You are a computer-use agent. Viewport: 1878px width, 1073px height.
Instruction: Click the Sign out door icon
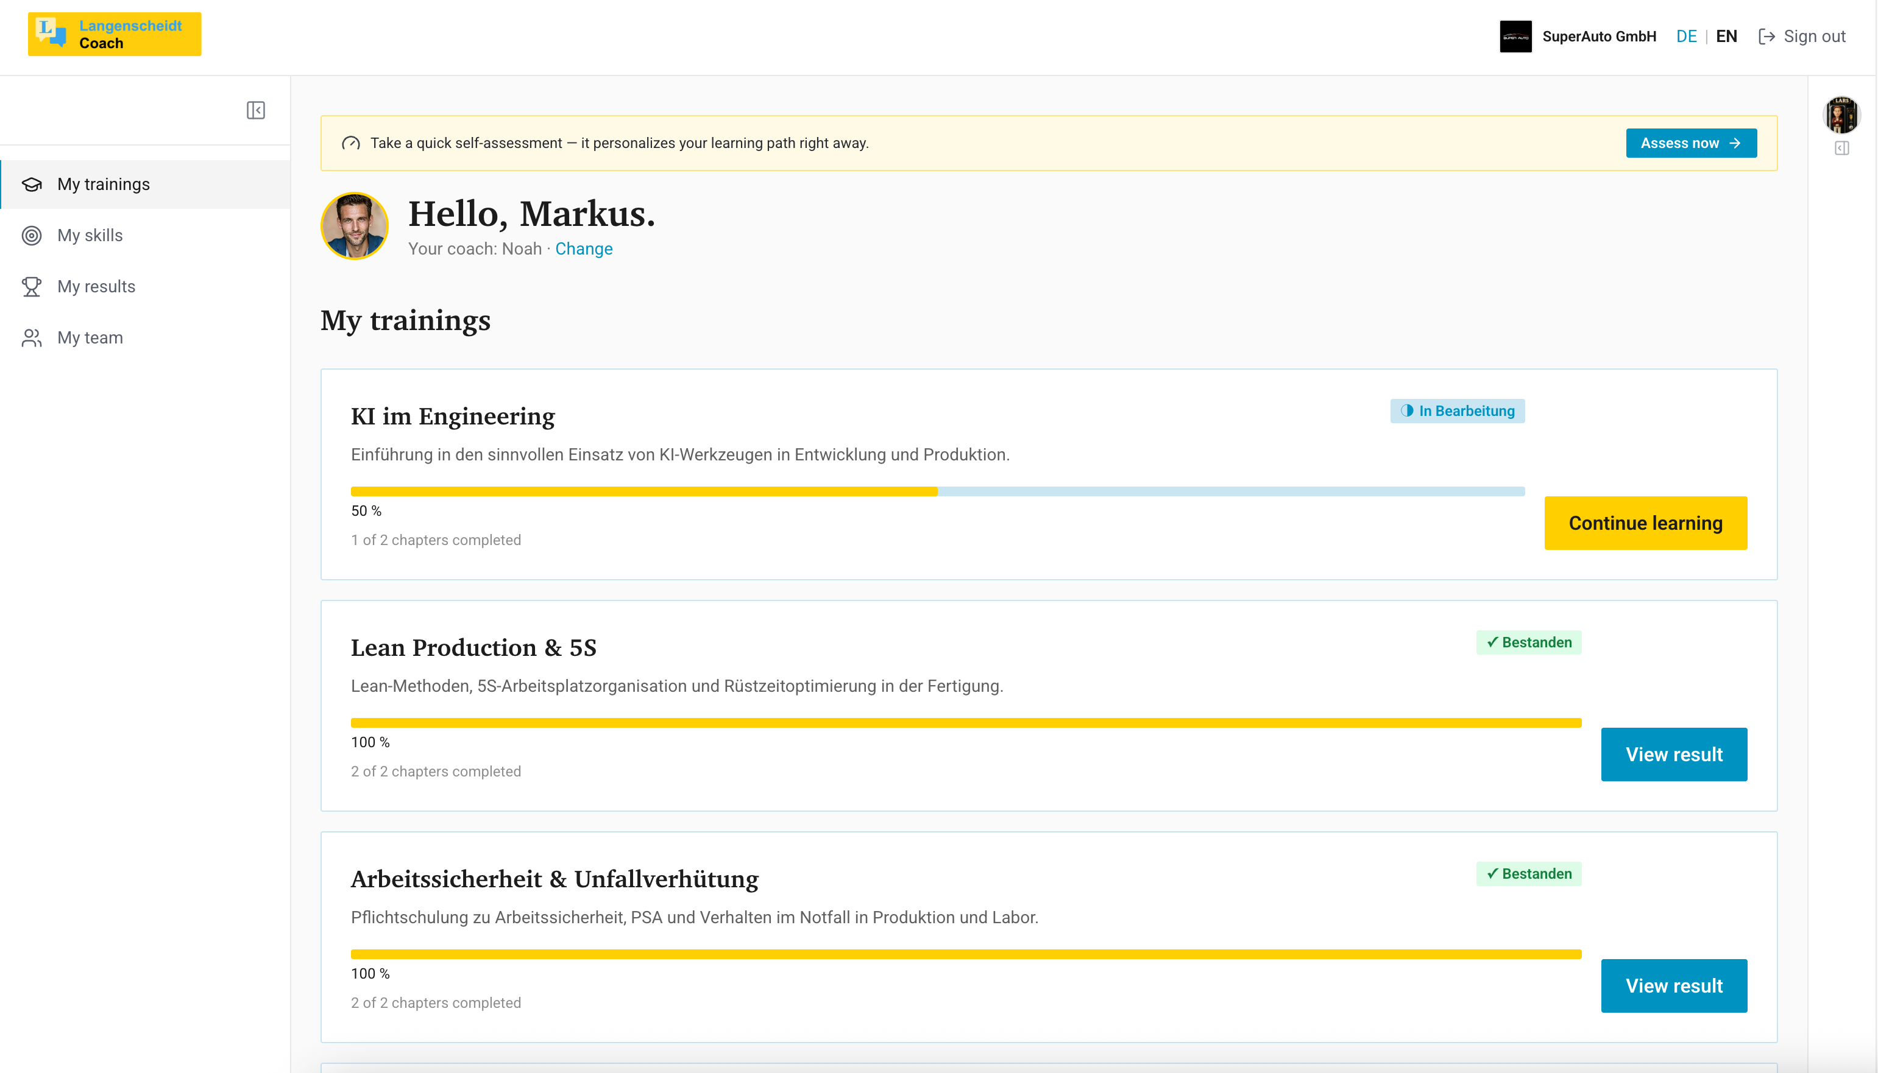coord(1766,37)
